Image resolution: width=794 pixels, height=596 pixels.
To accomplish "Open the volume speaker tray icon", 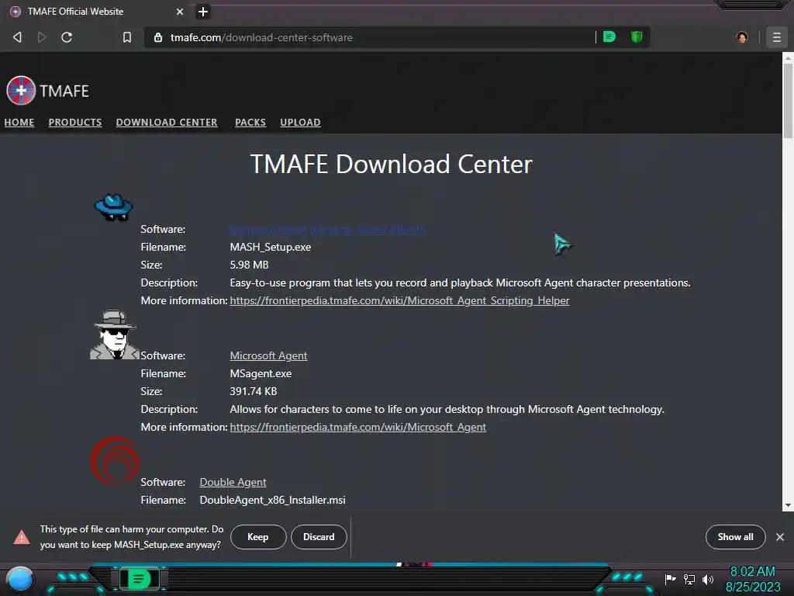I will pos(707,579).
